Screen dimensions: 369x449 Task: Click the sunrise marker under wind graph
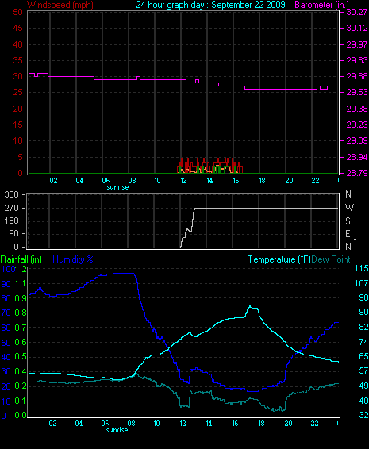tap(117, 187)
